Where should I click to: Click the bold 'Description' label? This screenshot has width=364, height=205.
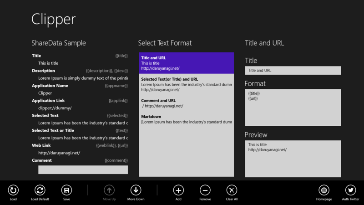pyautogui.click(x=43, y=71)
